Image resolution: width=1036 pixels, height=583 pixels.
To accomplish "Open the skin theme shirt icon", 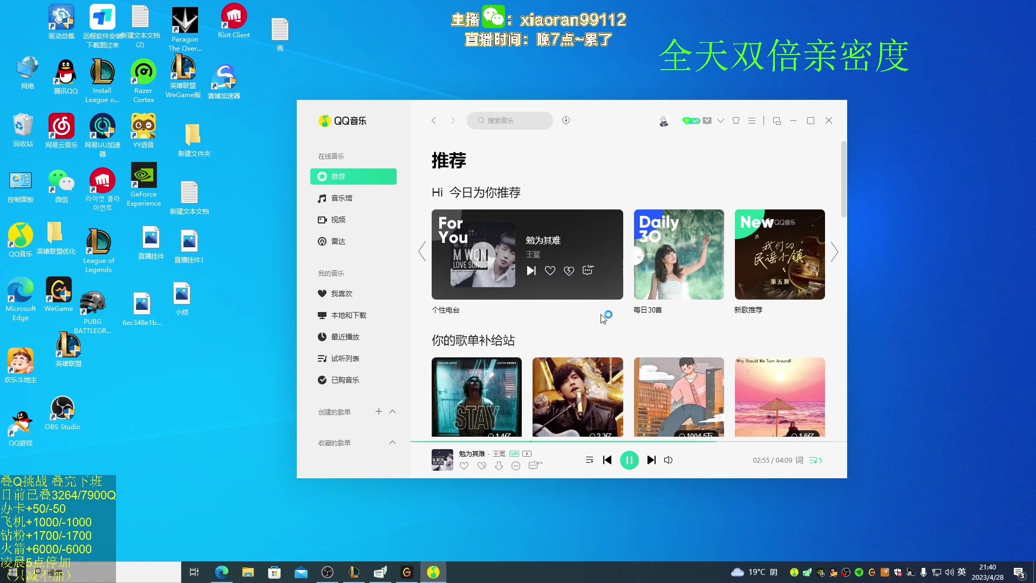I will pyautogui.click(x=736, y=120).
